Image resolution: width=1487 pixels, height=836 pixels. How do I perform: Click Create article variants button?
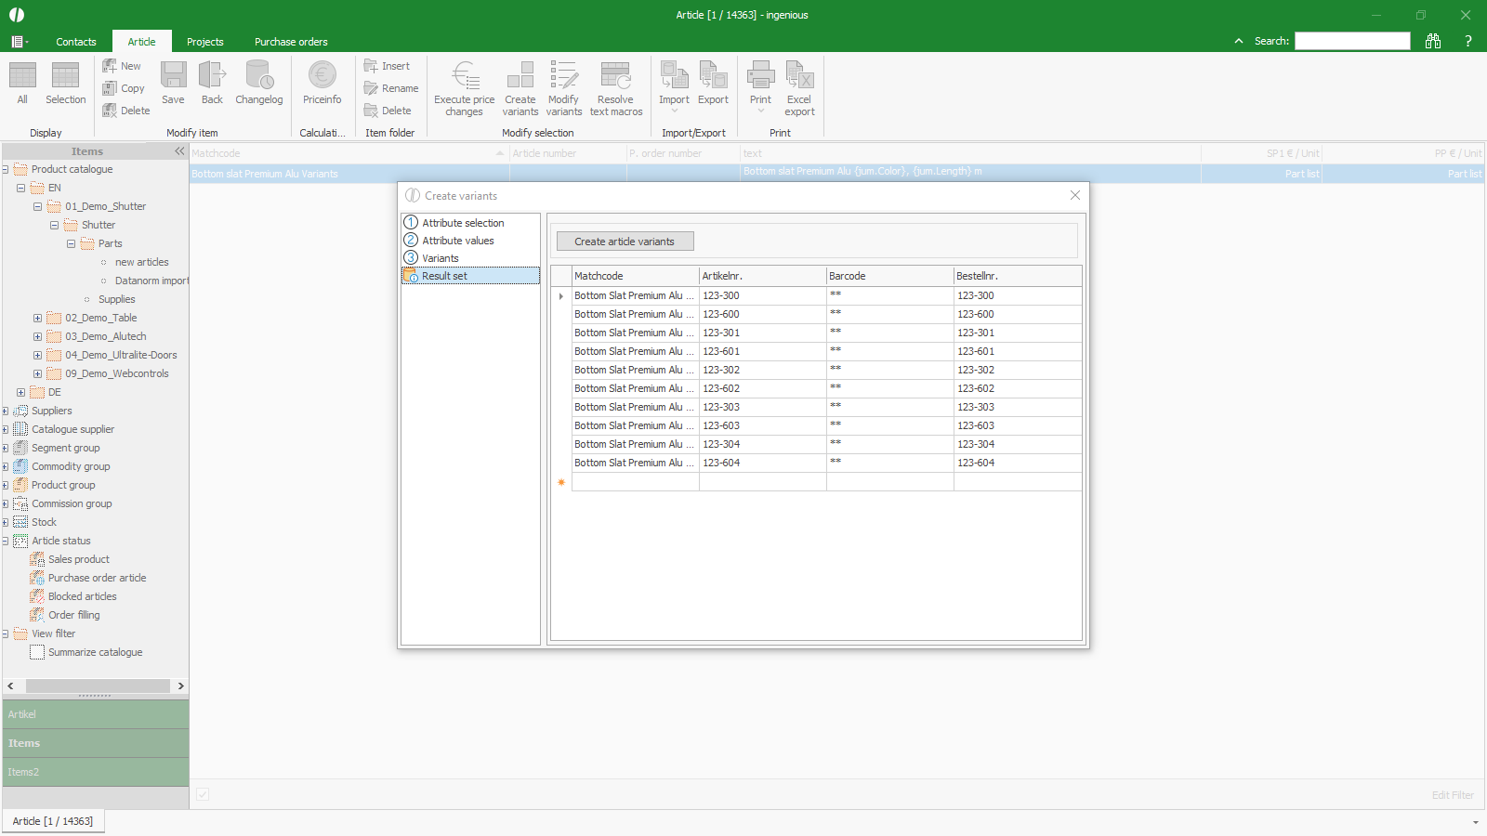625,242
